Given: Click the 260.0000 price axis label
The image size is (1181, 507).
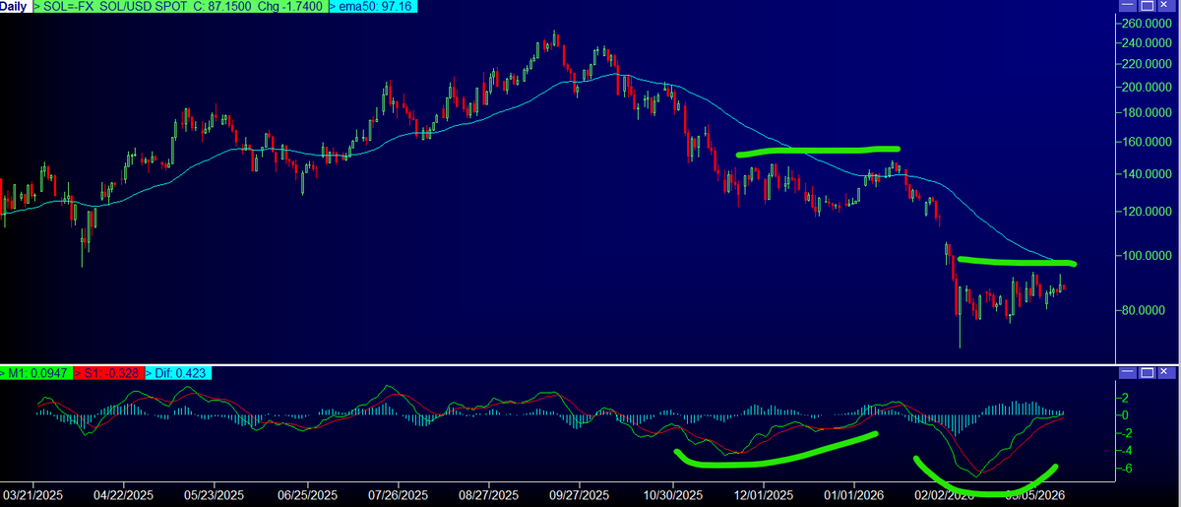Looking at the screenshot, I should coord(1148,23).
